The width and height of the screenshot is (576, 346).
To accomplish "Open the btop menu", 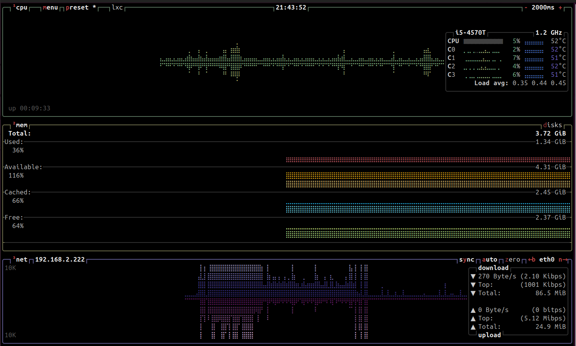I will point(50,8).
